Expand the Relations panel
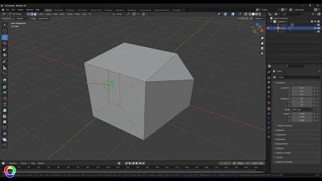Image resolution: width=322 pixels, height=181 pixels. 280,130
